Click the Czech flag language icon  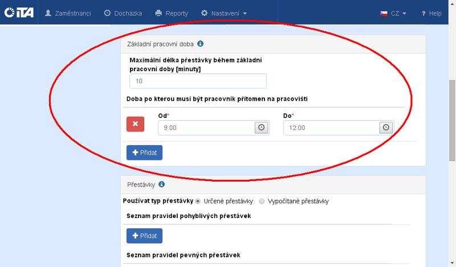tap(384, 13)
